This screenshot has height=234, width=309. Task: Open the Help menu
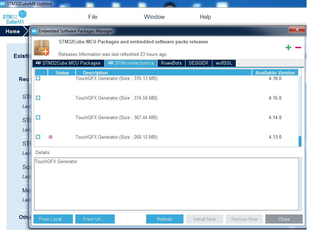[x=205, y=17]
